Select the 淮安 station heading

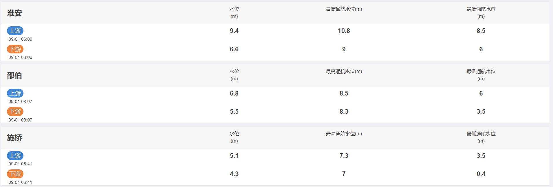(14, 13)
